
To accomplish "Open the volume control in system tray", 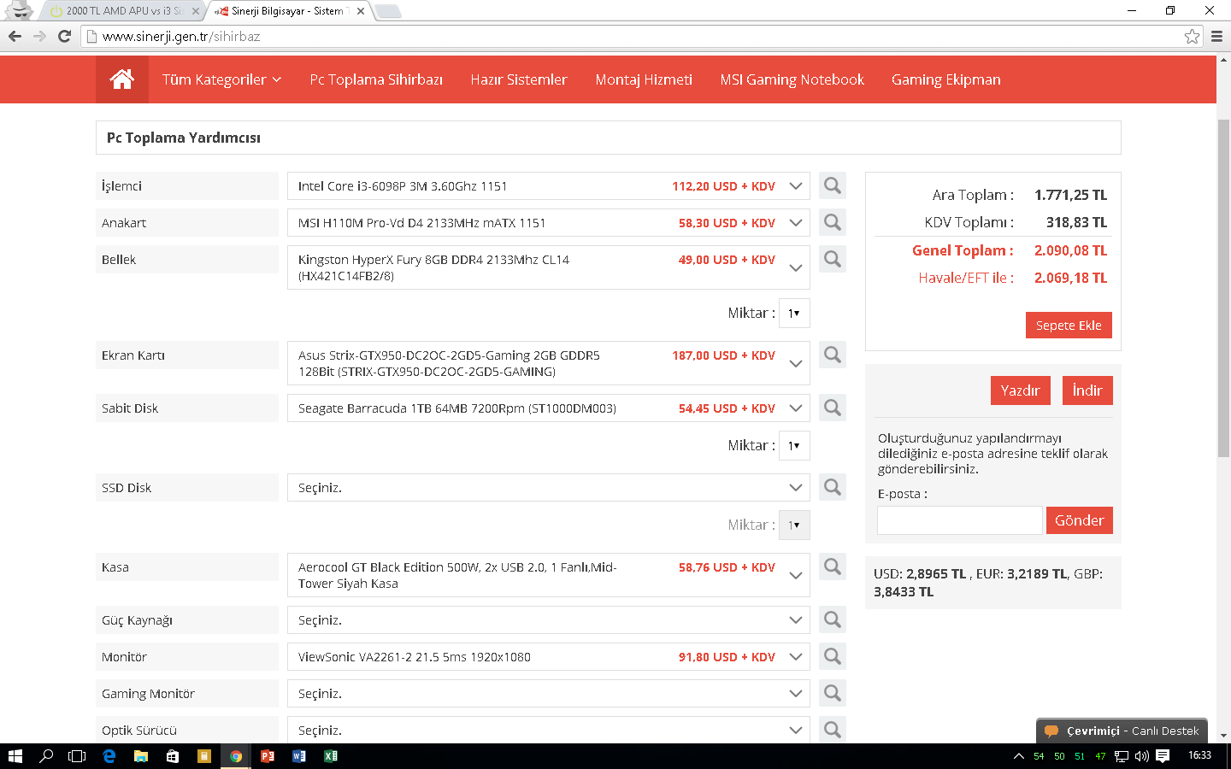I will (x=1141, y=756).
